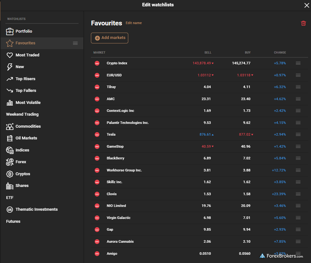Click the reorder handle on the BlackBerry row
This screenshot has width=311, height=263.
tap(298, 158)
